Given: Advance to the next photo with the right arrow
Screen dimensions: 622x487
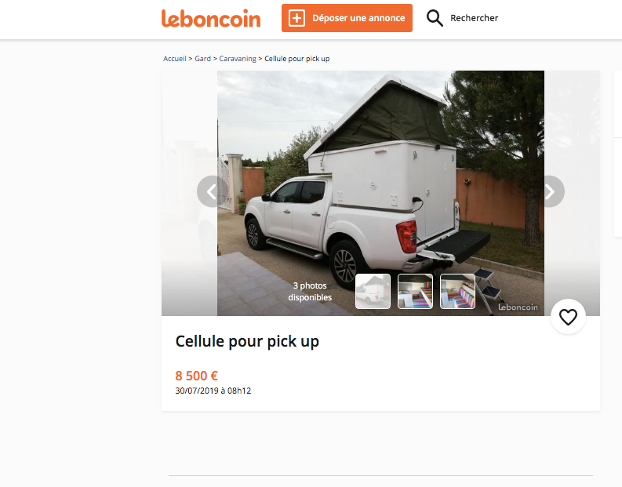Looking at the screenshot, I should click(x=549, y=191).
